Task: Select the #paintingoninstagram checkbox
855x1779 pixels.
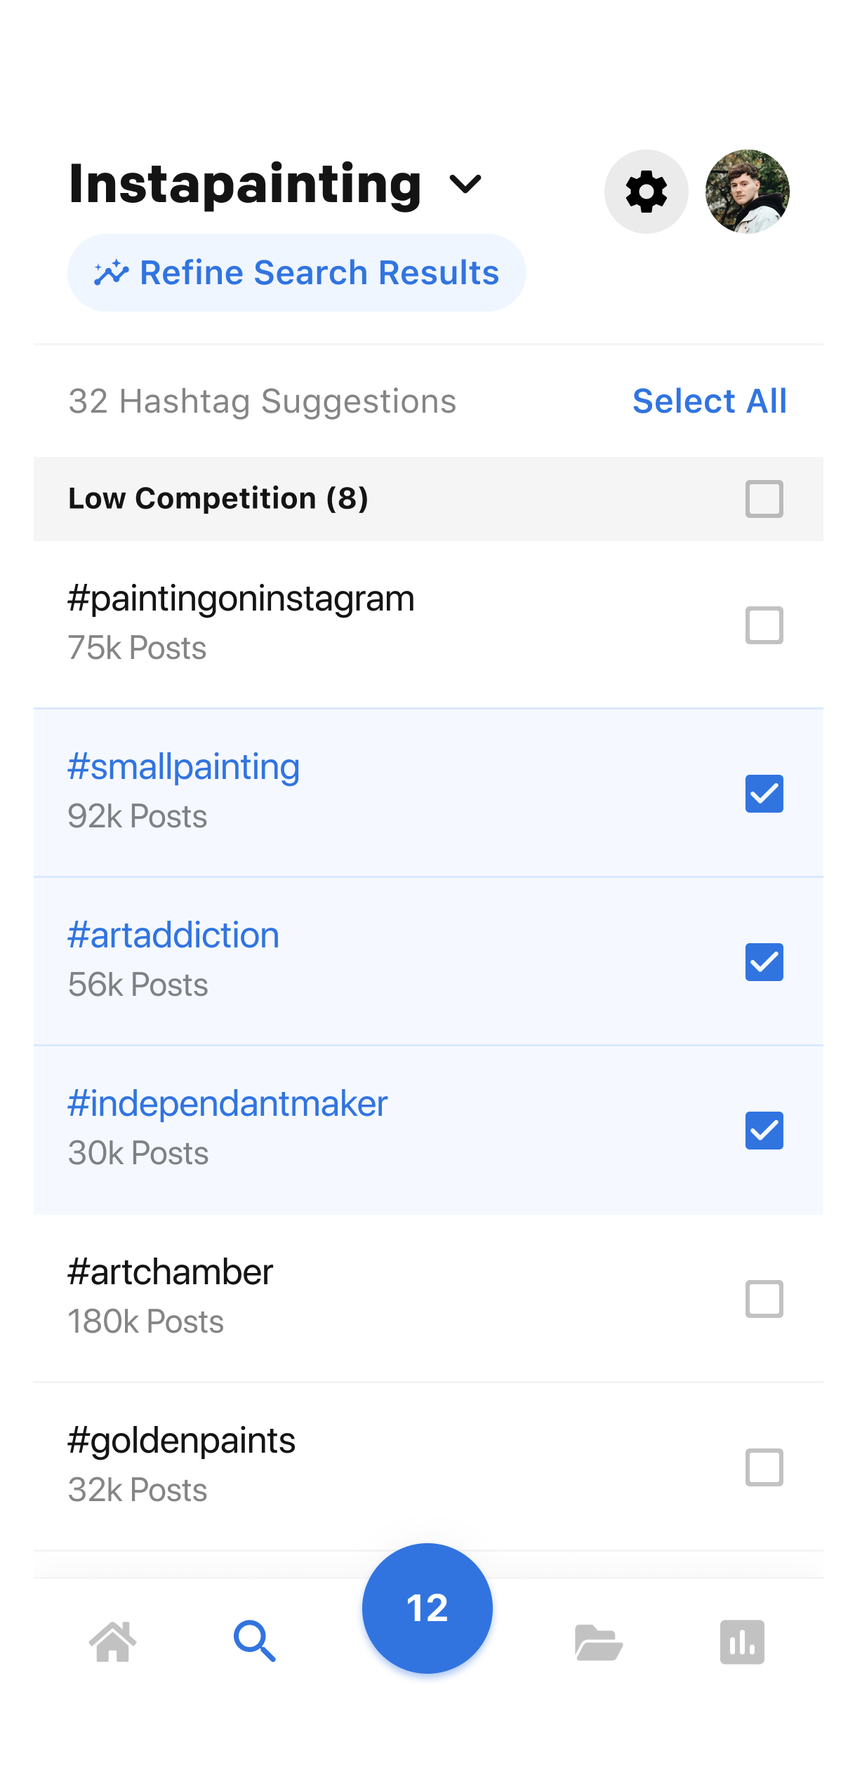Action: pos(764,625)
